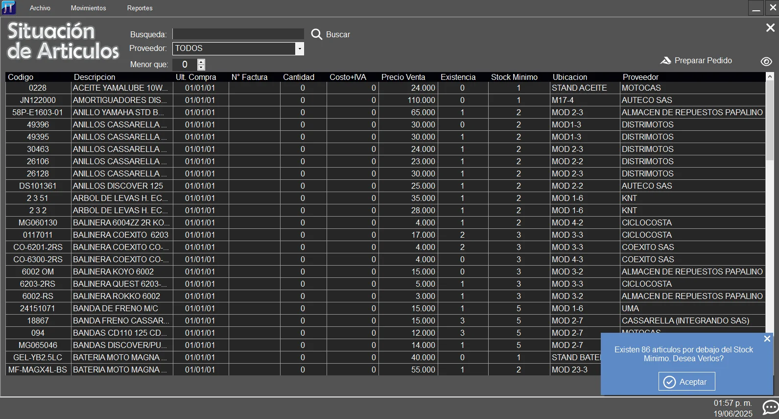Sort by Precio Venta column header
Image resolution: width=779 pixels, height=419 pixels.
click(403, 77)
